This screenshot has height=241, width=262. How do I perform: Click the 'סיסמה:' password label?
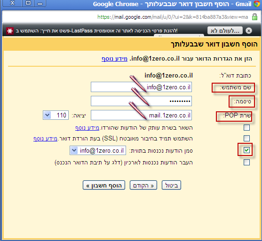click(x=242, y=101)
